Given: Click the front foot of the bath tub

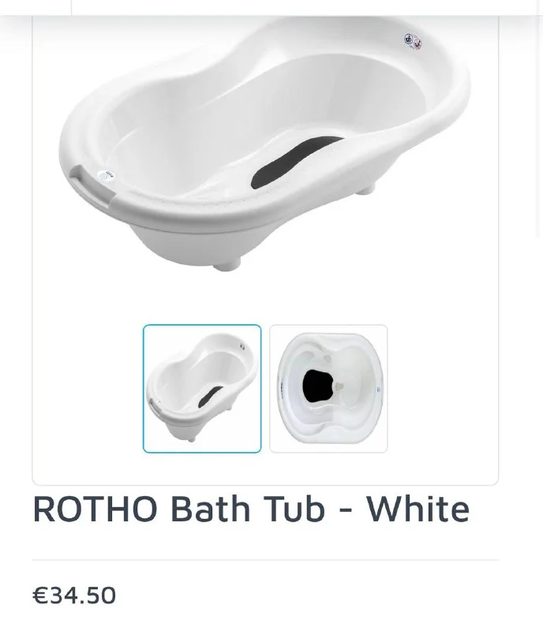Looking at the screenshot, I should pyautogui.click(x=227, y=263).
